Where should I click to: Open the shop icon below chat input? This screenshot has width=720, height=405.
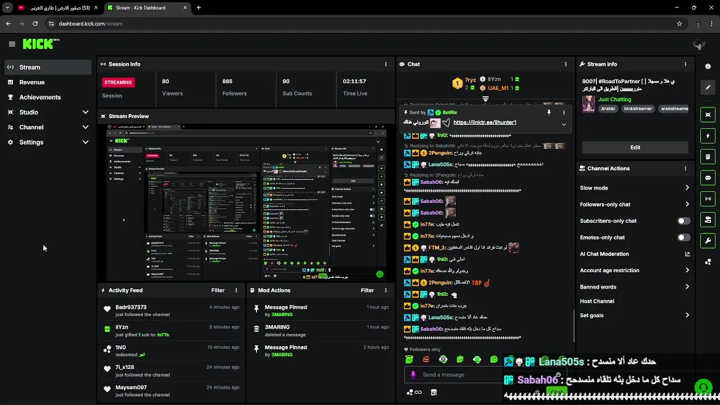(434, 392)
